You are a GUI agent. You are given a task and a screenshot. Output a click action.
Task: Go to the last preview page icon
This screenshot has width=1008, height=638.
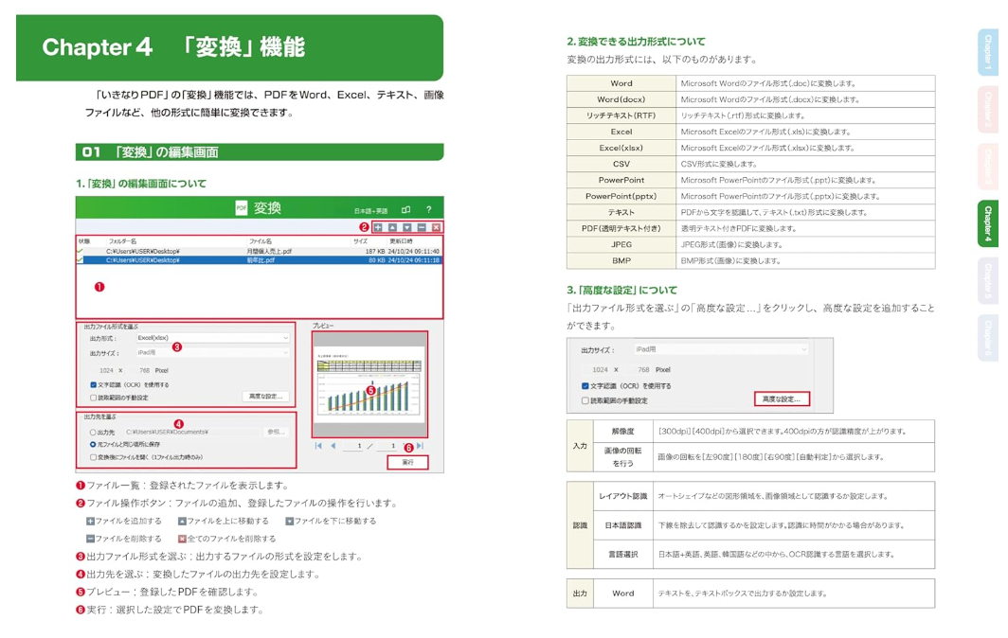420,446
